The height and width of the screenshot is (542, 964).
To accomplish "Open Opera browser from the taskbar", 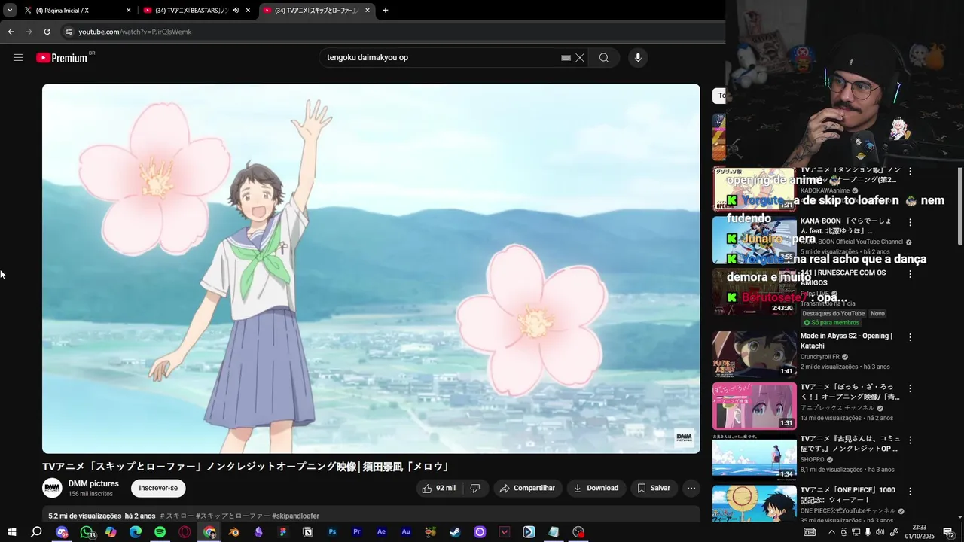I will pos(185,532).
